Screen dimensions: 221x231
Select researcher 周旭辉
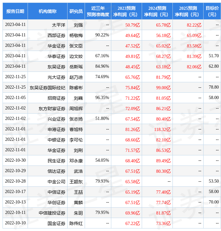(x=76, y=109)
